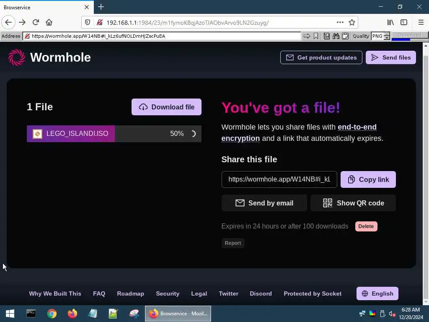Delete the shared file
Viewport: 429px width, 322px height.
point(366,226)
